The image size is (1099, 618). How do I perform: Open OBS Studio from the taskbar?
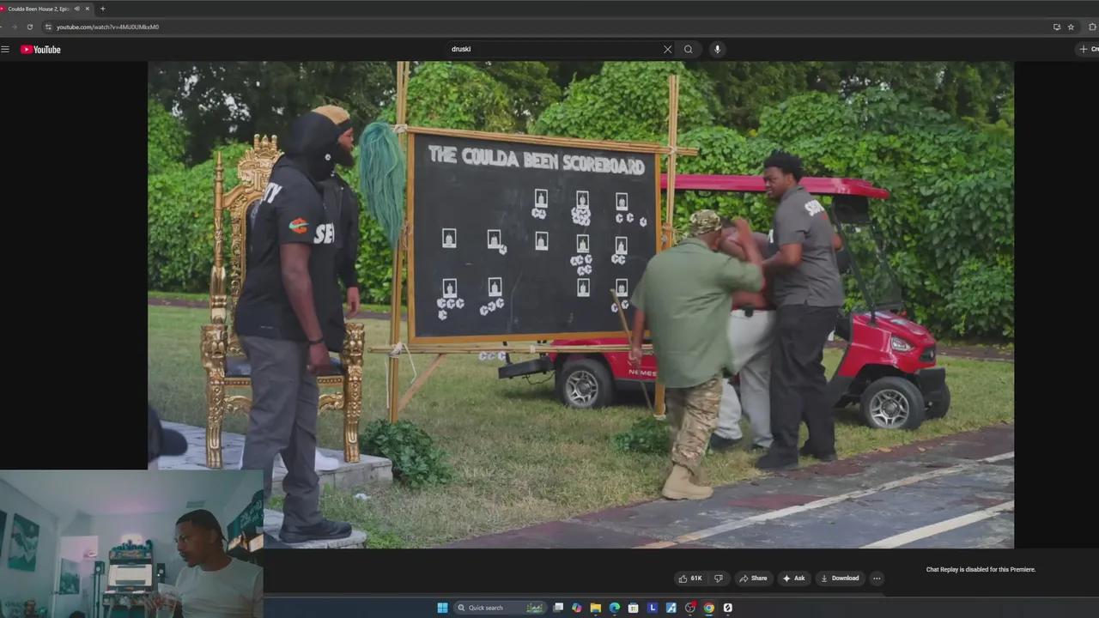[x=690, y=608]
